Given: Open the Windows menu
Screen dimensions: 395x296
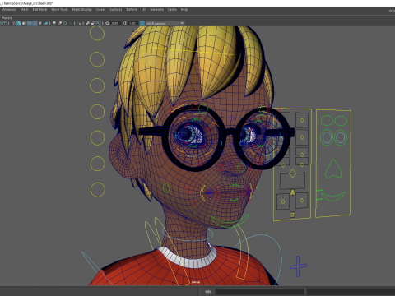Looking at the screenshot, I should (x=9, y=9).
